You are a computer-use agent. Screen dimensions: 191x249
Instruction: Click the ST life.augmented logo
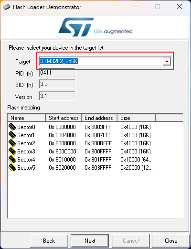95,27
